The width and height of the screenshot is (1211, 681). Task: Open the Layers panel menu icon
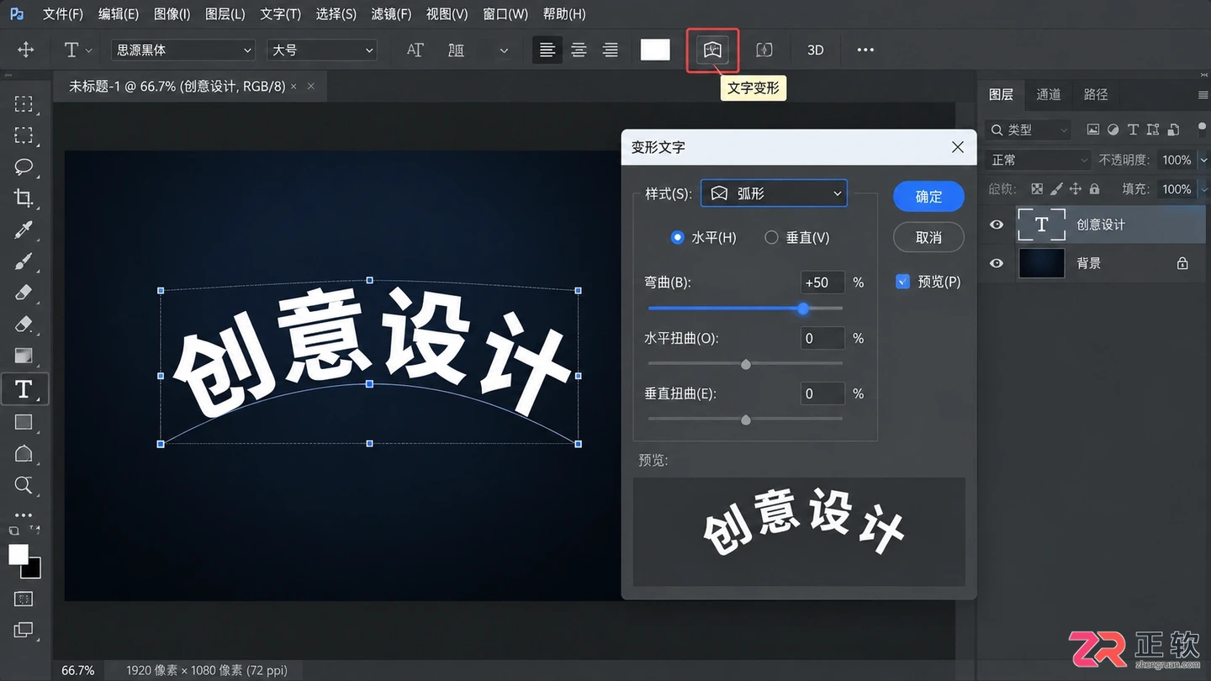pyautogui.click(x=1203, y=95)
